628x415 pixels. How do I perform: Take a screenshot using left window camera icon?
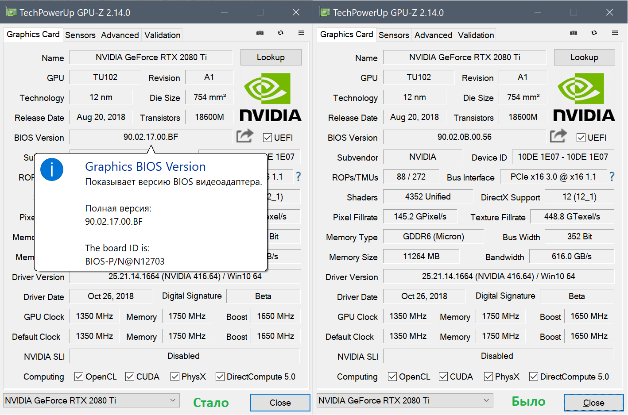pos(260,33)
